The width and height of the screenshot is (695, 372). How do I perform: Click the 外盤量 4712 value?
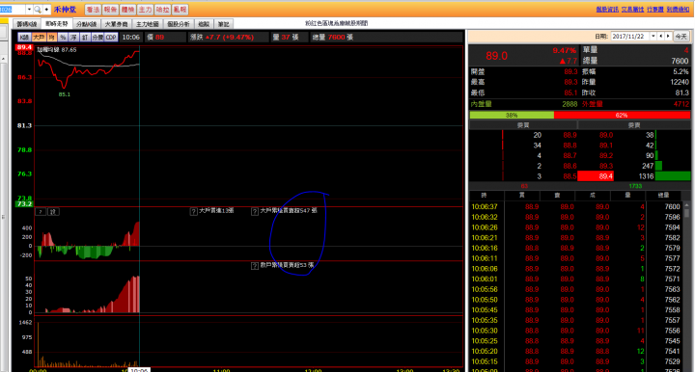(681, 104)
